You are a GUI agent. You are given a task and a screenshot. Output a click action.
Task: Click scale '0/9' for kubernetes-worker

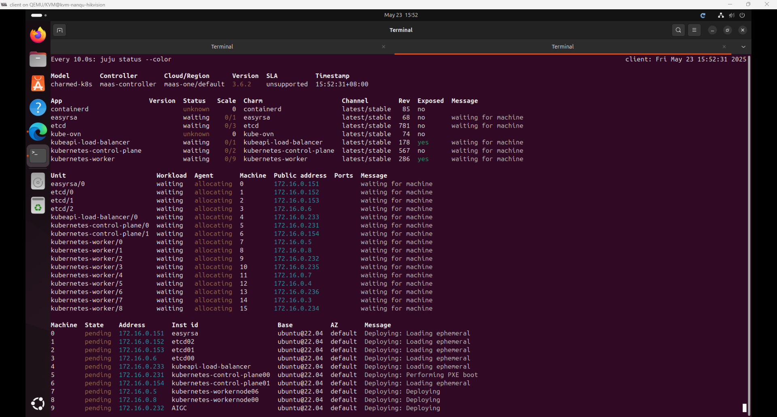coord(230,159)
